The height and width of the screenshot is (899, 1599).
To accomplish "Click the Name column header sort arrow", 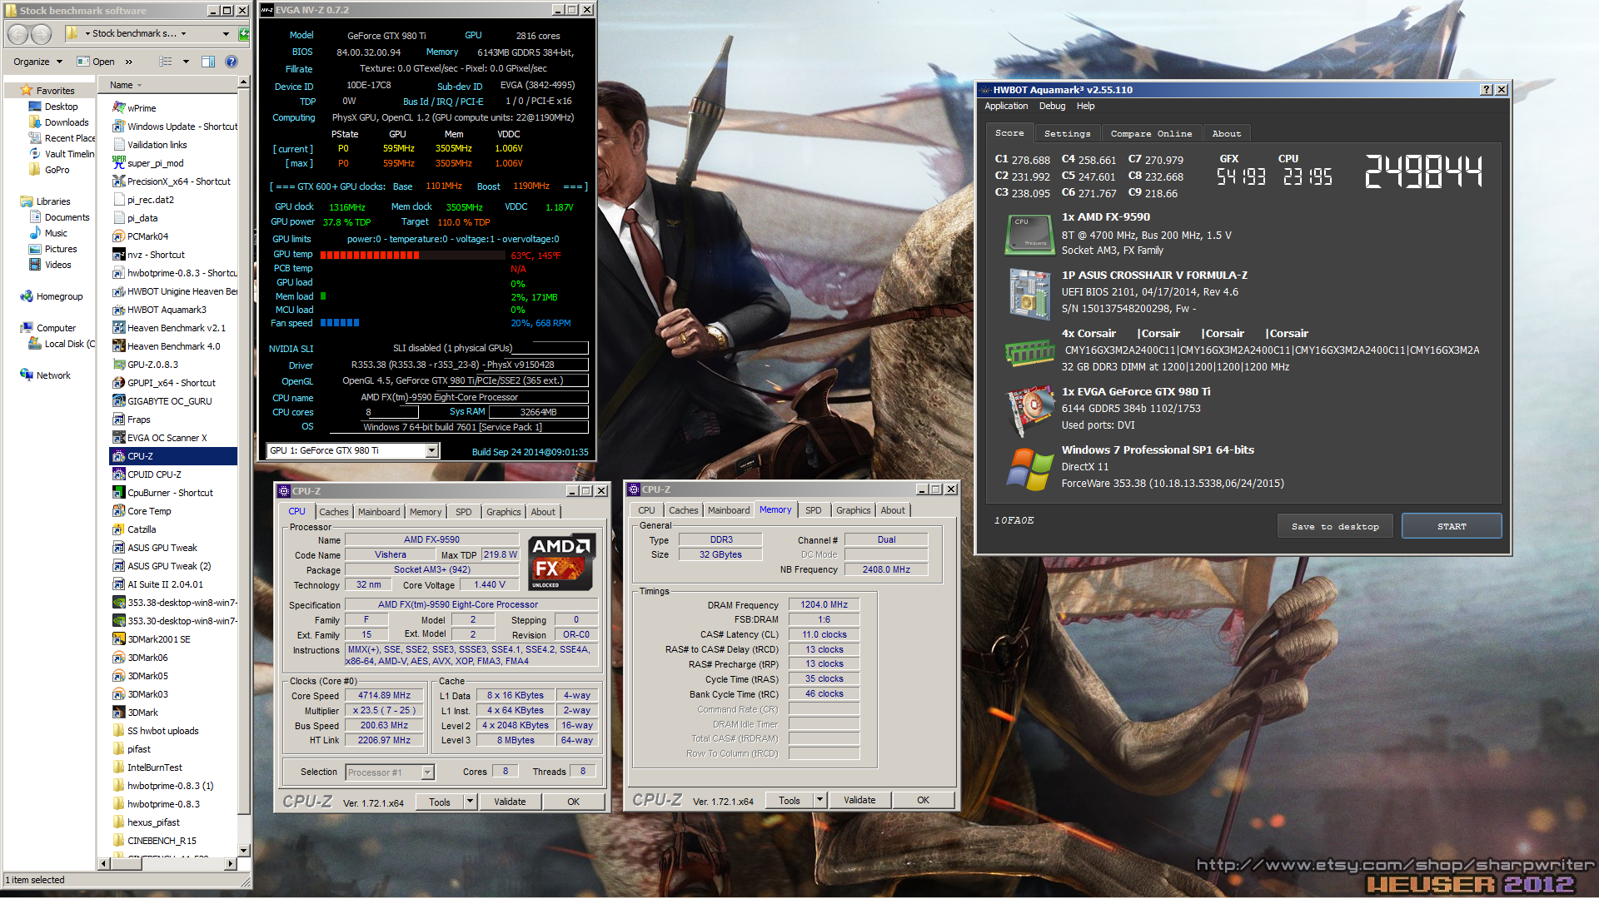I will [x=140, y=86].
